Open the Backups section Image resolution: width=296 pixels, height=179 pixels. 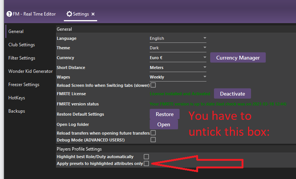coord(17,111)
